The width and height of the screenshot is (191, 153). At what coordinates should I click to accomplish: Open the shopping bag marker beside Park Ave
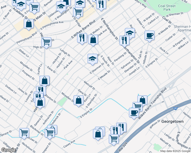[x=93, y=40]
